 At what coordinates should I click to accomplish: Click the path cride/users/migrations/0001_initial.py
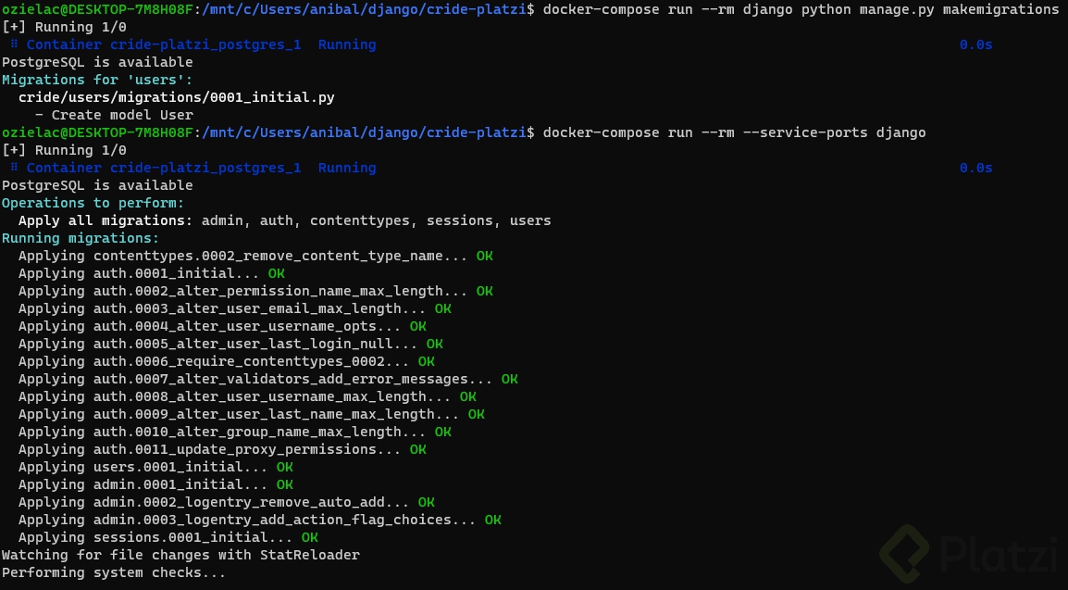pyautogui.click(x=177, y=97)
